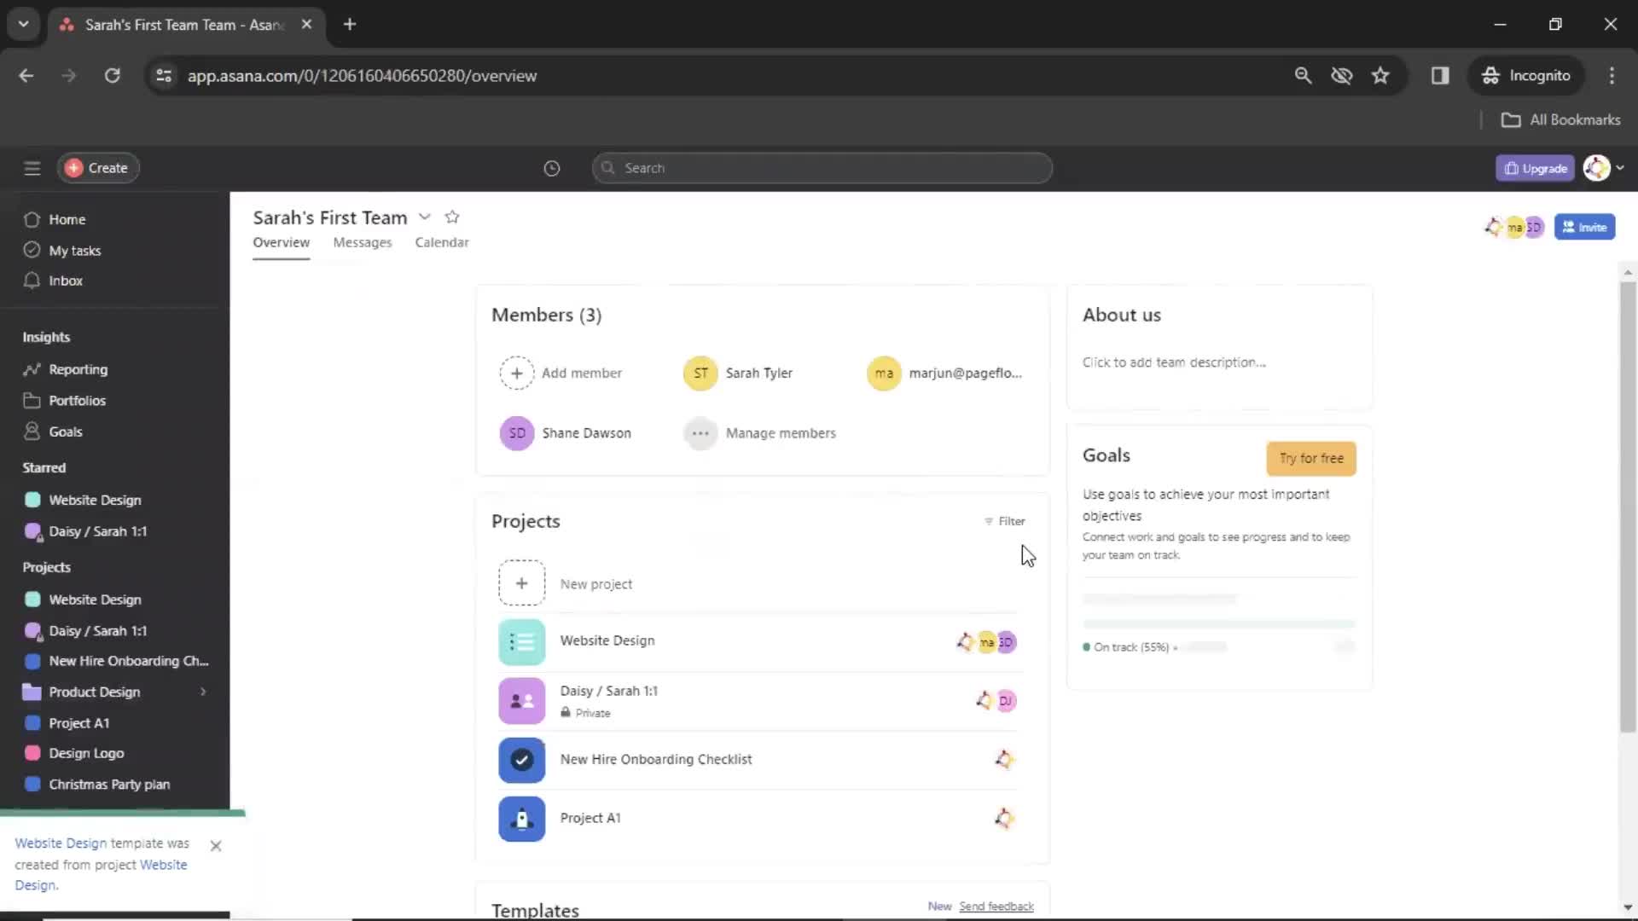Select the Portfolios icon in sidebar
Image resolution: width=1638 pixels, height=921 pixels.
point(29,400)
